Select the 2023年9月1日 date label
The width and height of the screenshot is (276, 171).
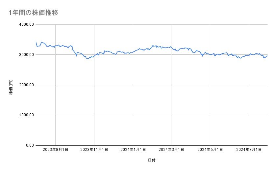coord(56,150)
